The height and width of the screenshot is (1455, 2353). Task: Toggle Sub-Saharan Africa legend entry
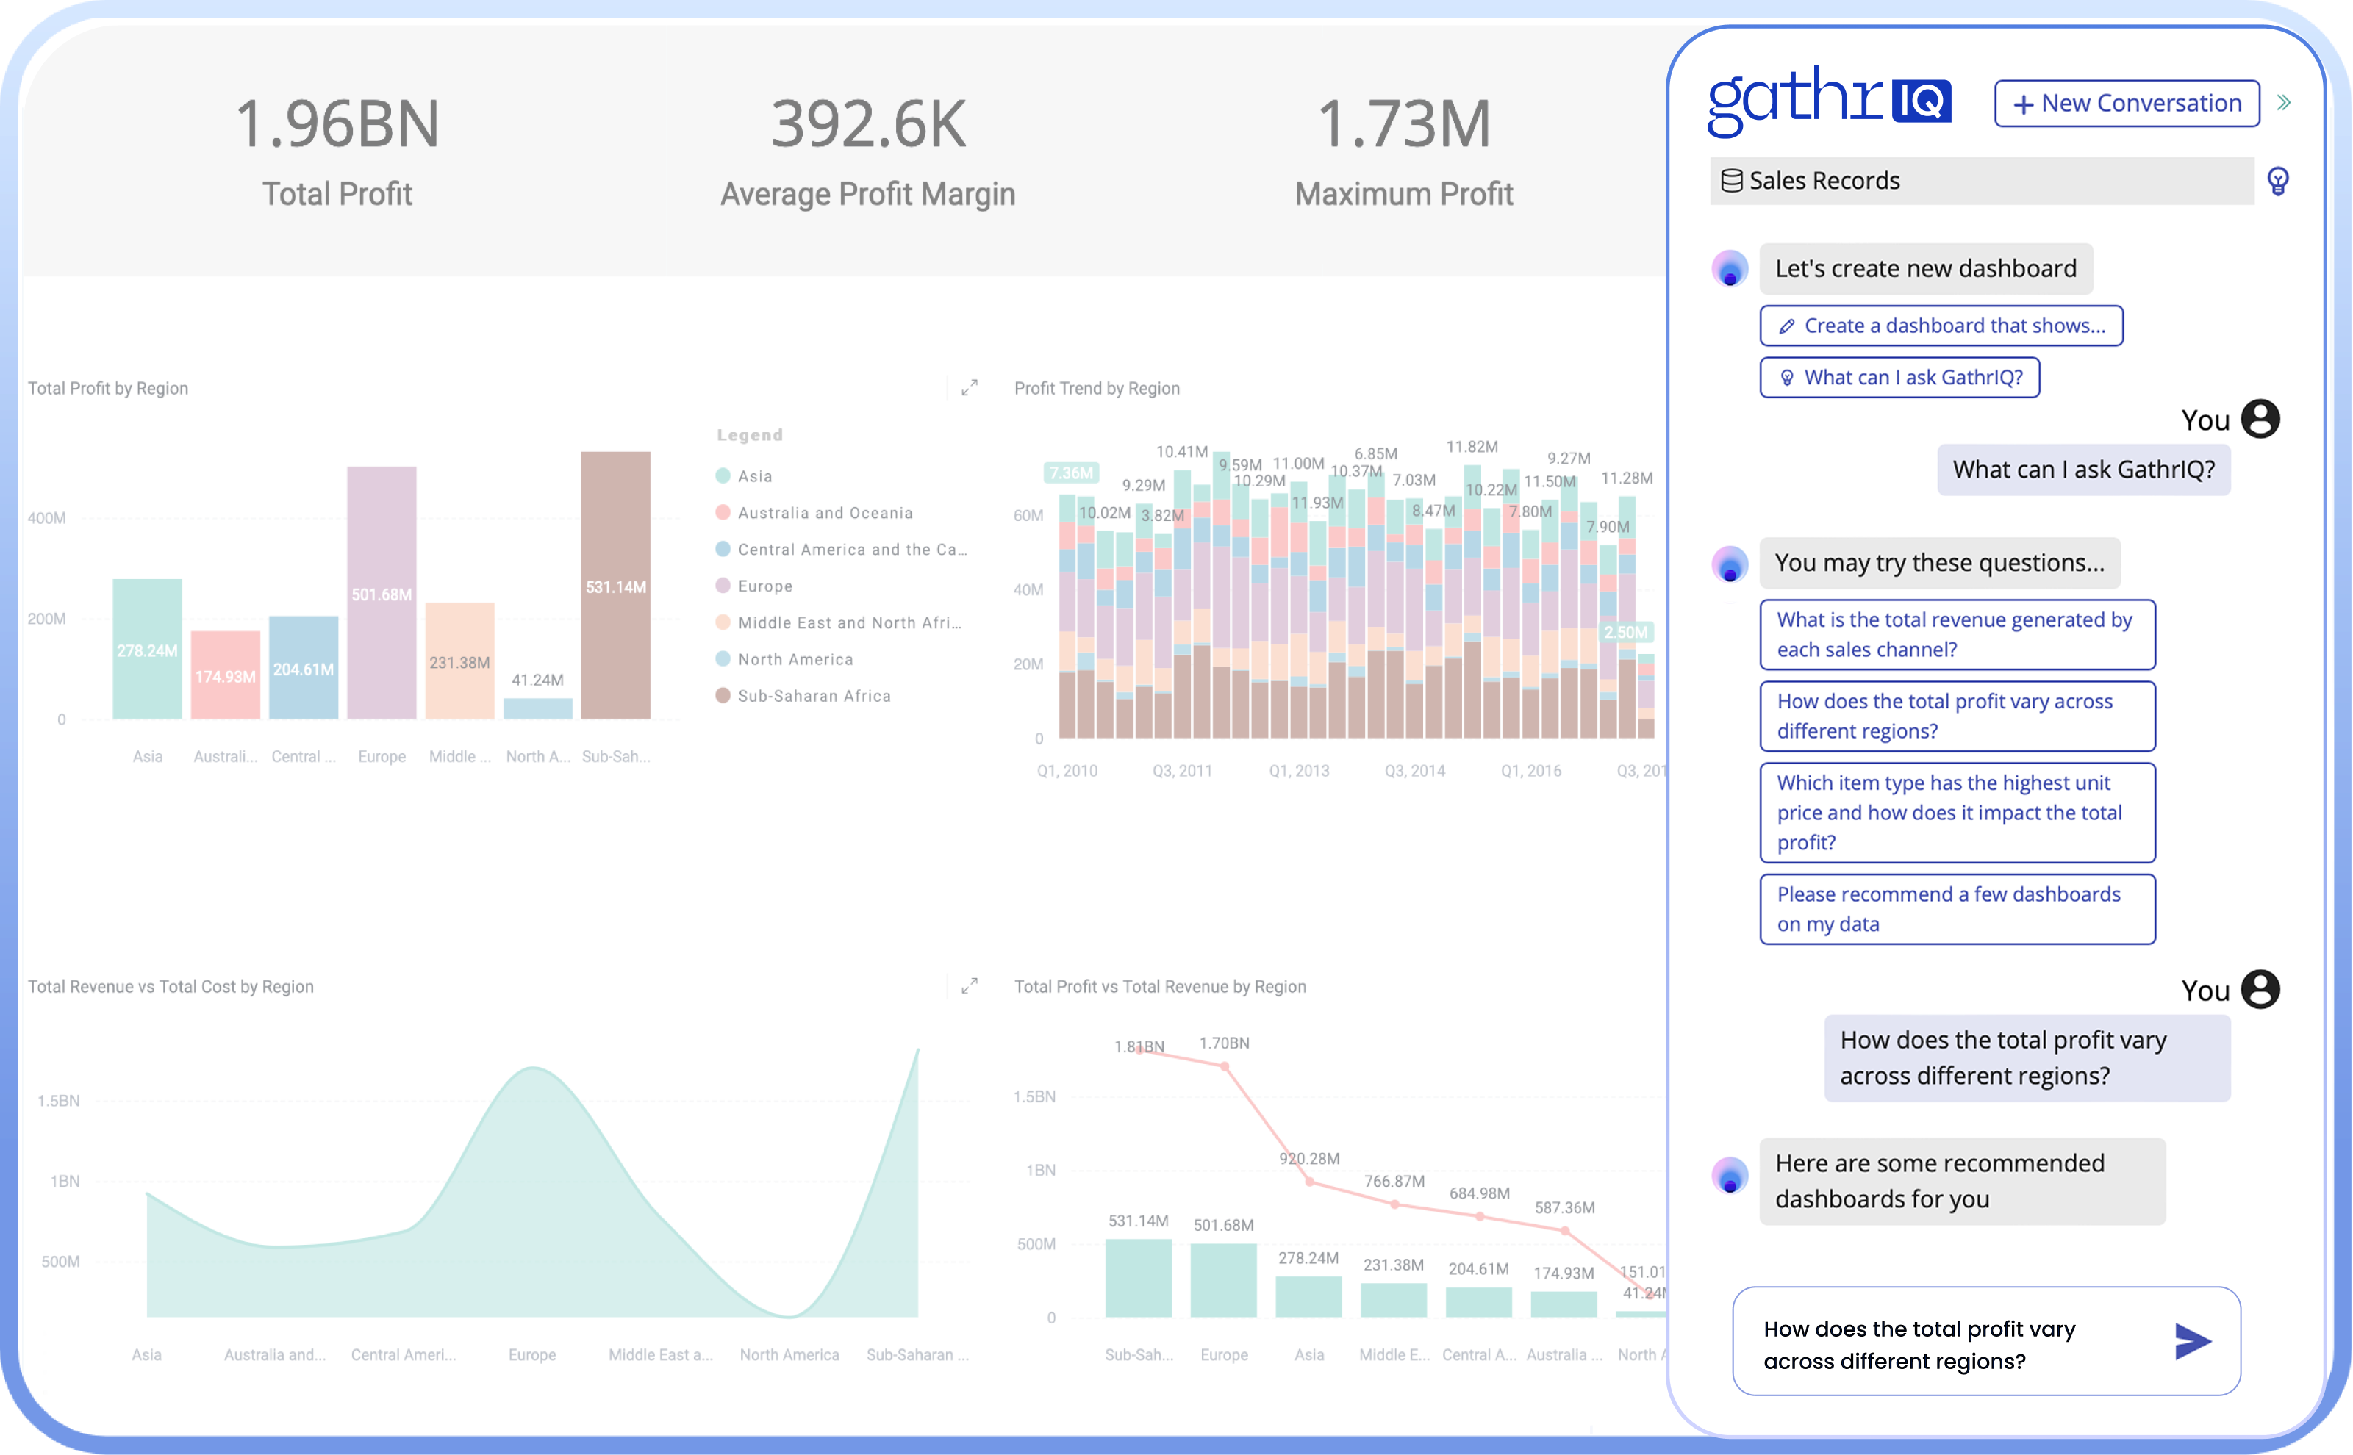point(813,696)
